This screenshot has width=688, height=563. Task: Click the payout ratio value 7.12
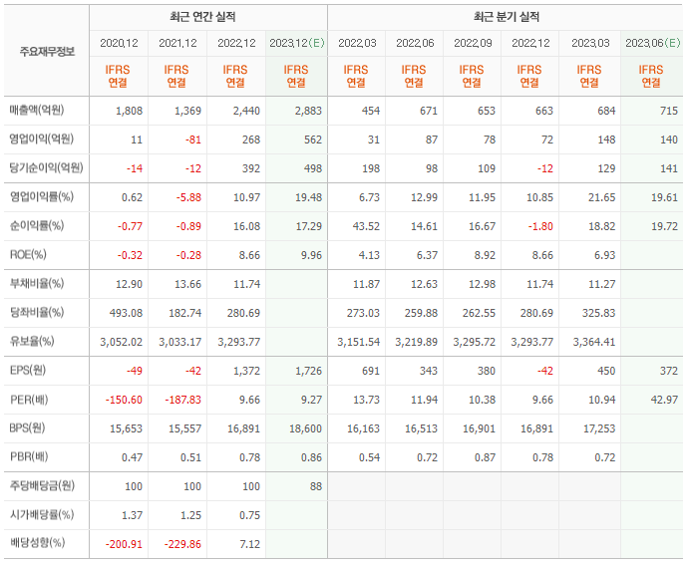[x=249, y=545]
